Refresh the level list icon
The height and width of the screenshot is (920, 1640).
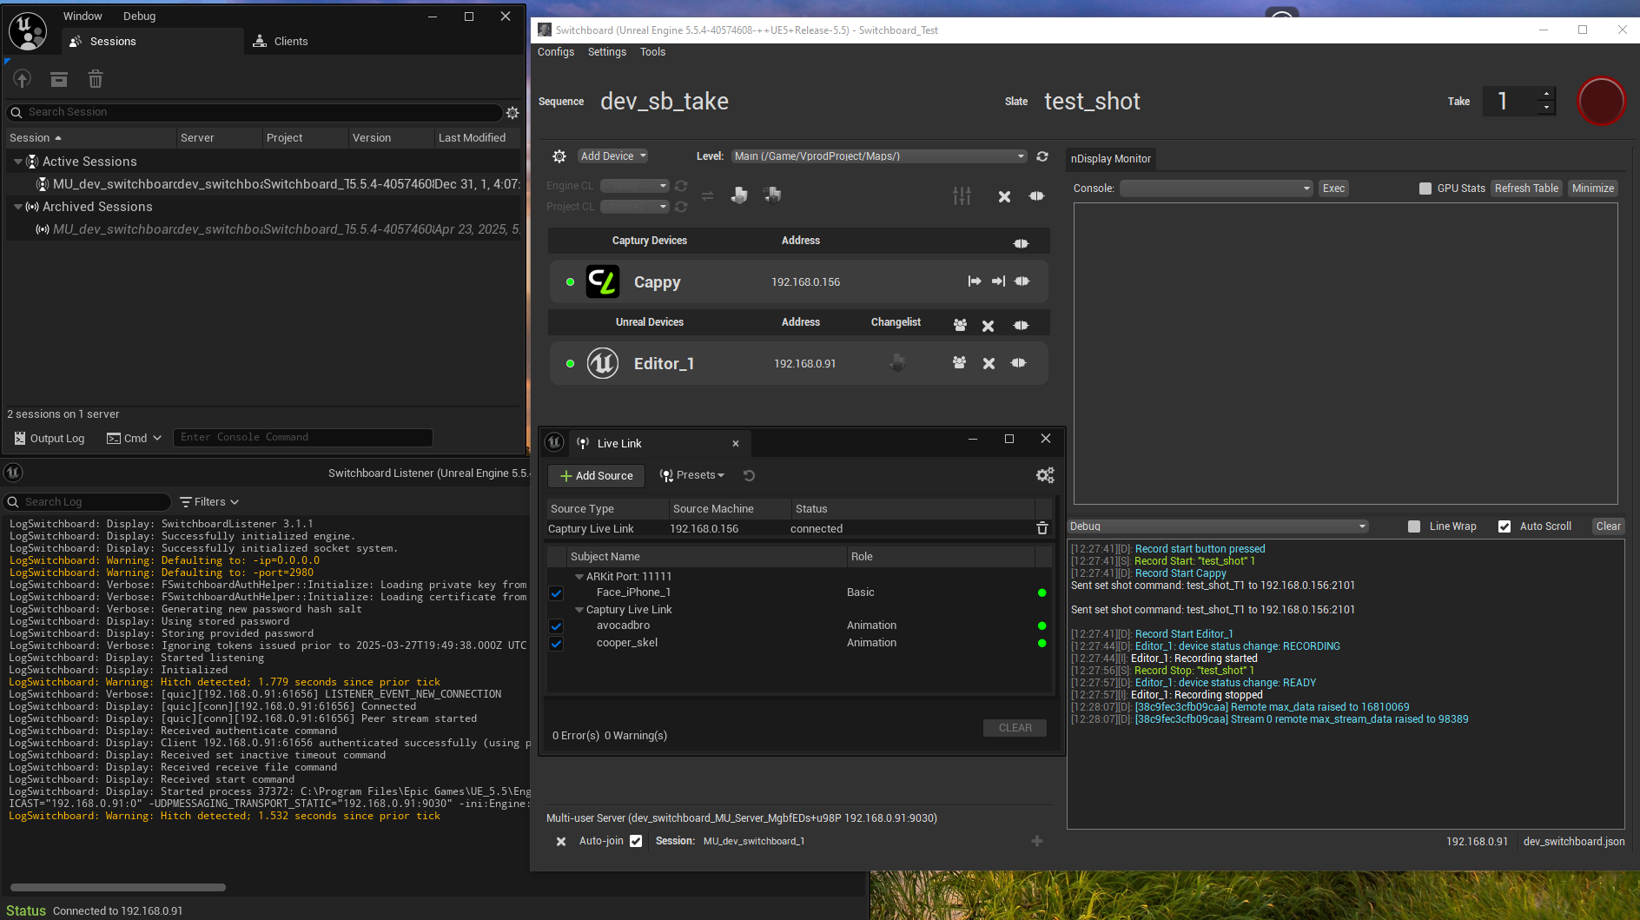coord(1042,156)
